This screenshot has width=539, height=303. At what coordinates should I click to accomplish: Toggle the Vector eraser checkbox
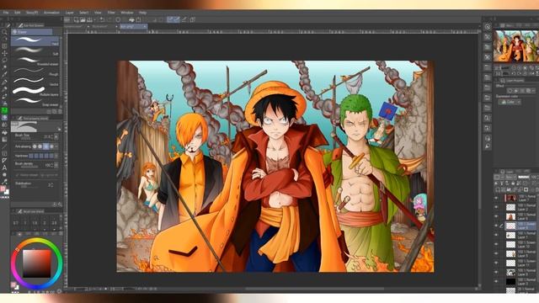[x=17, y=175]
